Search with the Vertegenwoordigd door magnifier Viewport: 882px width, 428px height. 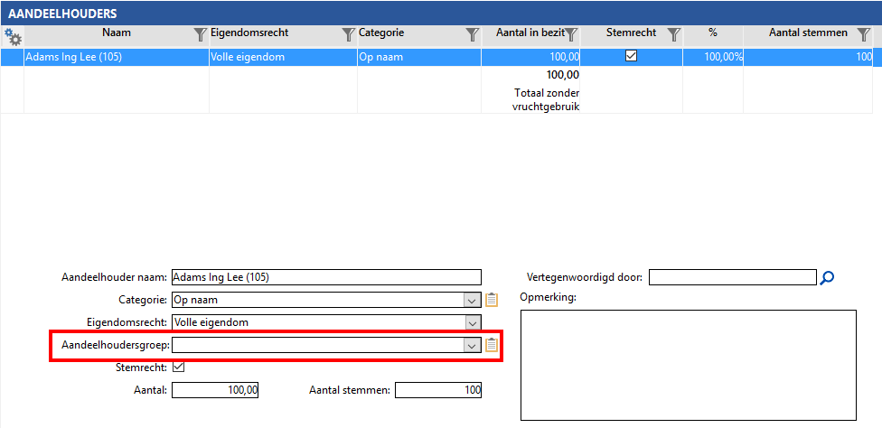click(x=827, y=277)
